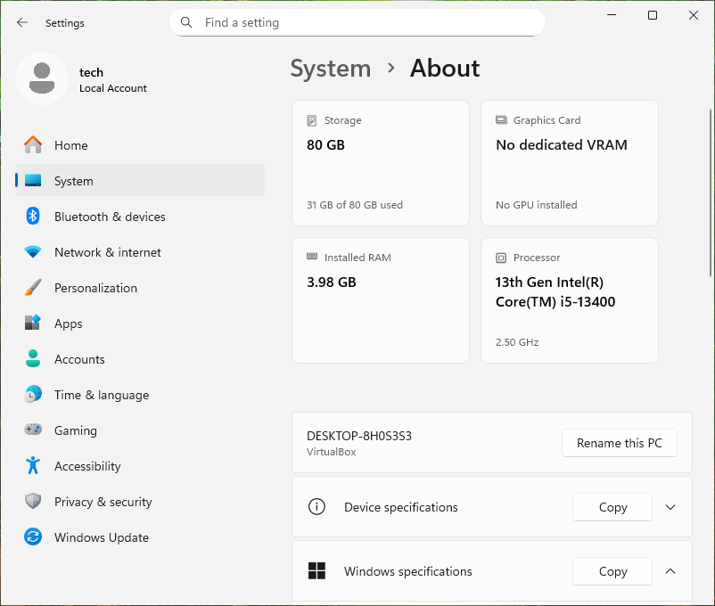Screen dimensions: 715x606
Task: Open Bluetooth & devices settings
Action: coord(140,217)
